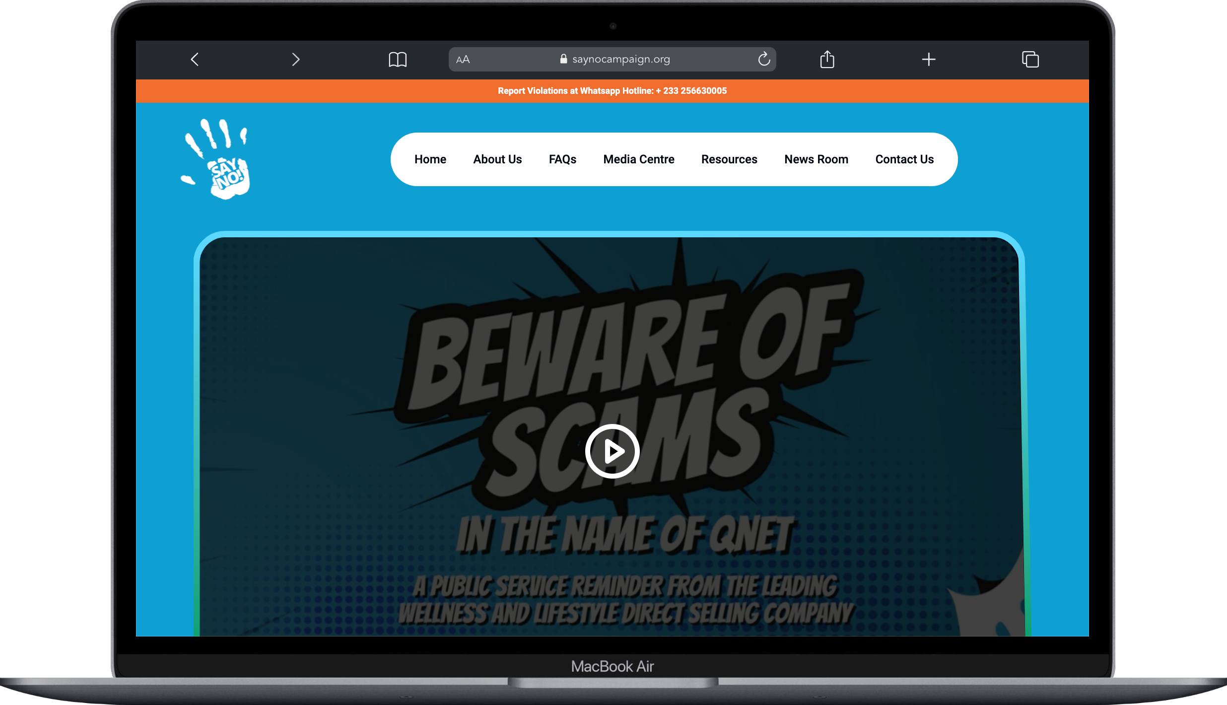Screen dimensions: 1227x705
Task: Open the bookmarks book icon
Action: point(398,60)
